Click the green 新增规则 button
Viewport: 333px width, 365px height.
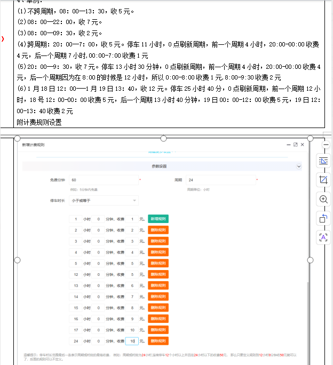158,219
